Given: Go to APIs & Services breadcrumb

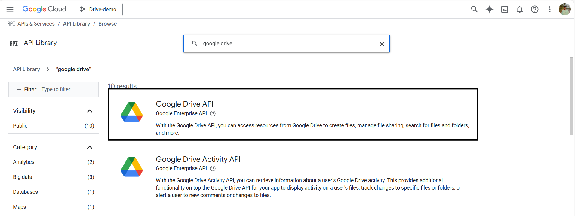Looking at the screenshot, I should (36, 24).
